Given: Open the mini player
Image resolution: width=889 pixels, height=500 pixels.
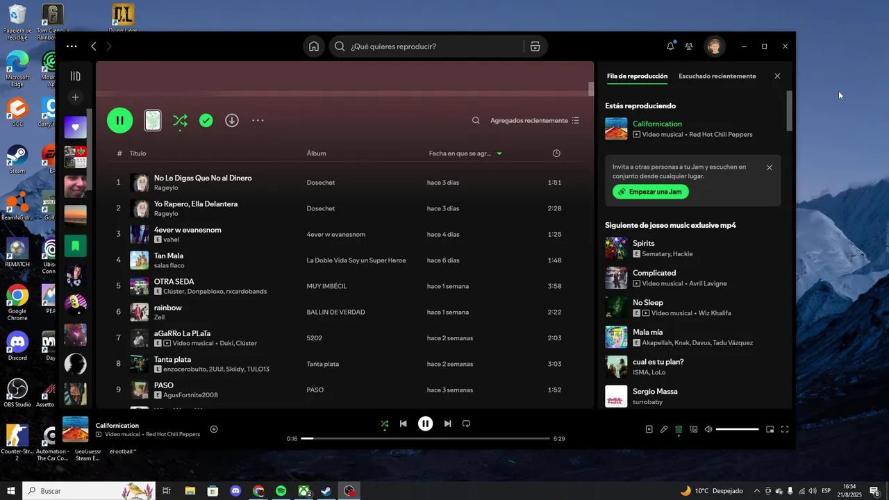Looking at the screenshot, I should coord(770,429).
